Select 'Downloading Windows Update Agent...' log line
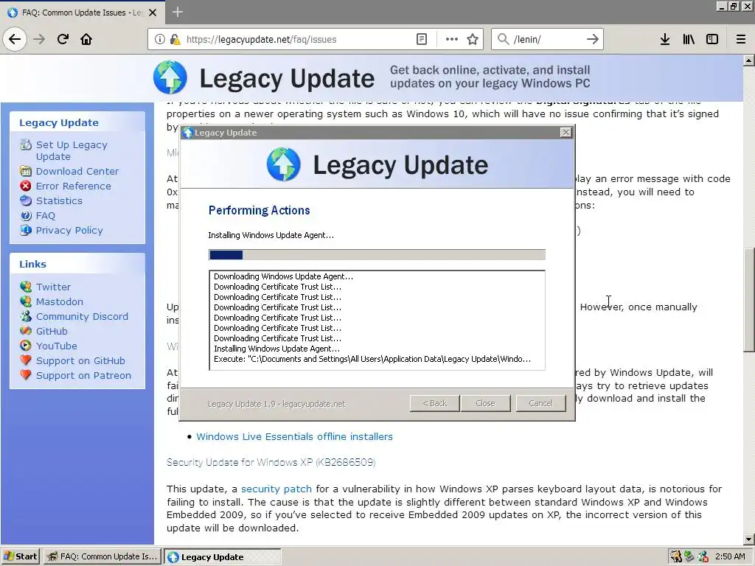The width and height of the screenshot is (755, 566). pyautogui.click(x=283, y=276)
